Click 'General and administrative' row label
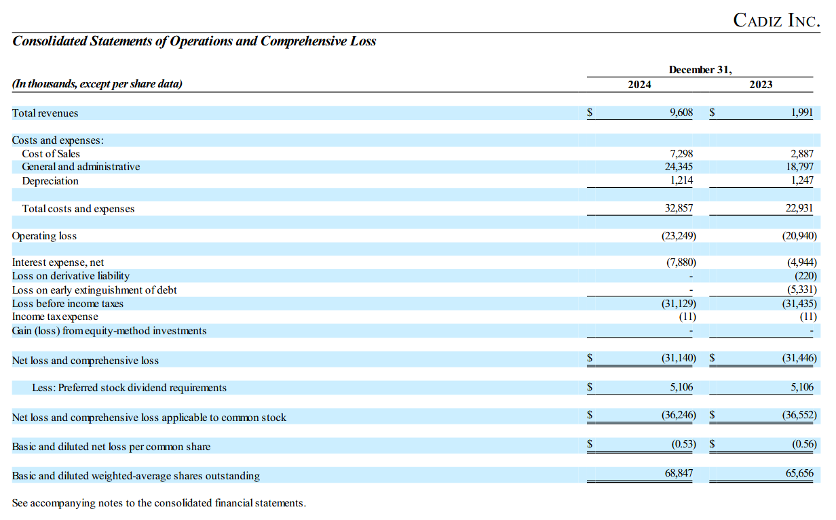The image size is (836, 520). click(81, 167)
